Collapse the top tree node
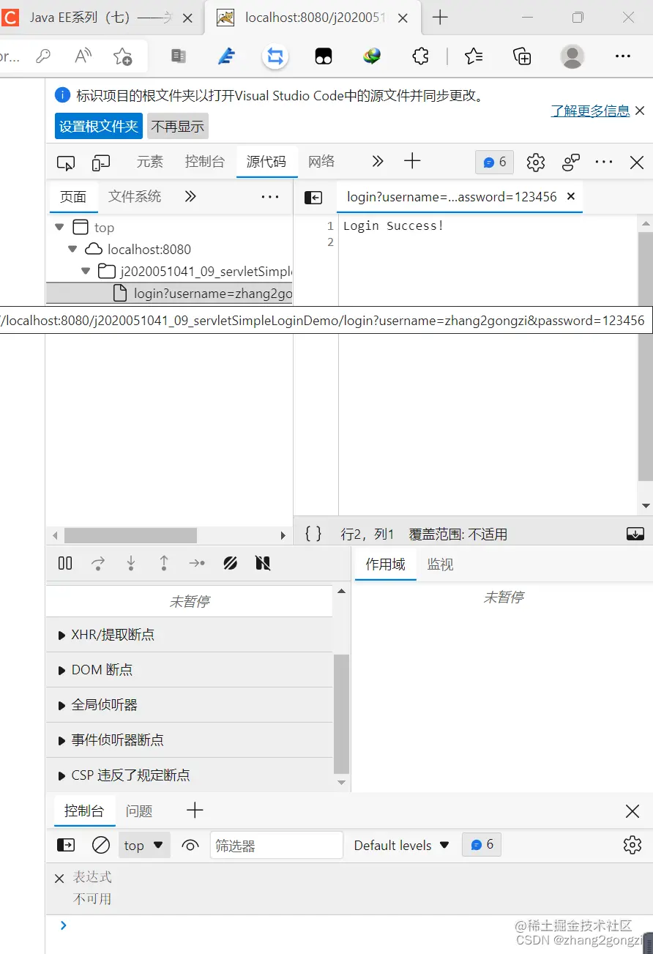The height and width of the screenshot is (954, 653). (59, 228)
